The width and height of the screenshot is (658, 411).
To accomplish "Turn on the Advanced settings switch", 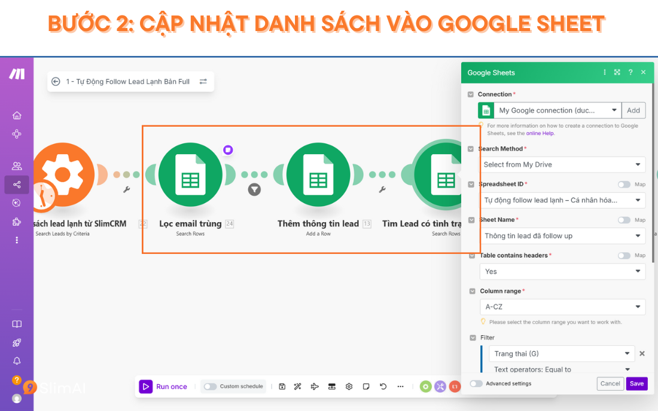I will 476,384.
